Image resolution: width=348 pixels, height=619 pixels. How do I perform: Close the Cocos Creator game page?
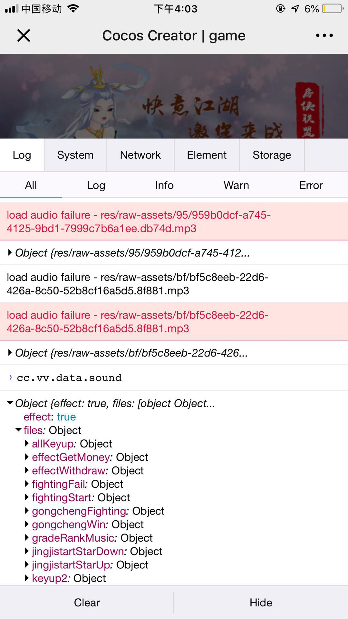(x=24, y=35)
